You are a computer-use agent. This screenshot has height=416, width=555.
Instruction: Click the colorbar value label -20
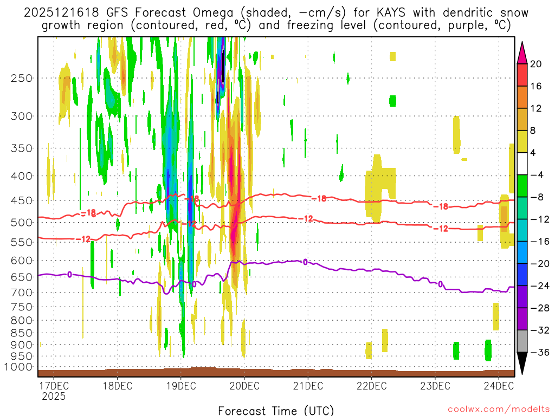[x=540, y=264]
